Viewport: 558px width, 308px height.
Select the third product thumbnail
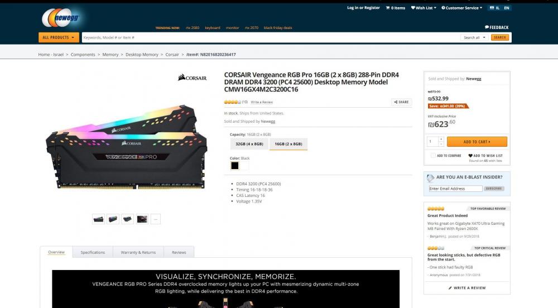click(127, 219)
